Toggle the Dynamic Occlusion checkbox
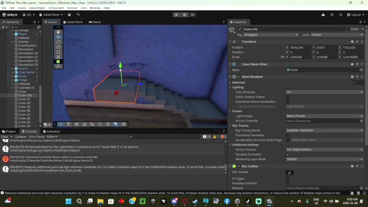Viewport: 368px width, 207px height. coord(287,154)
